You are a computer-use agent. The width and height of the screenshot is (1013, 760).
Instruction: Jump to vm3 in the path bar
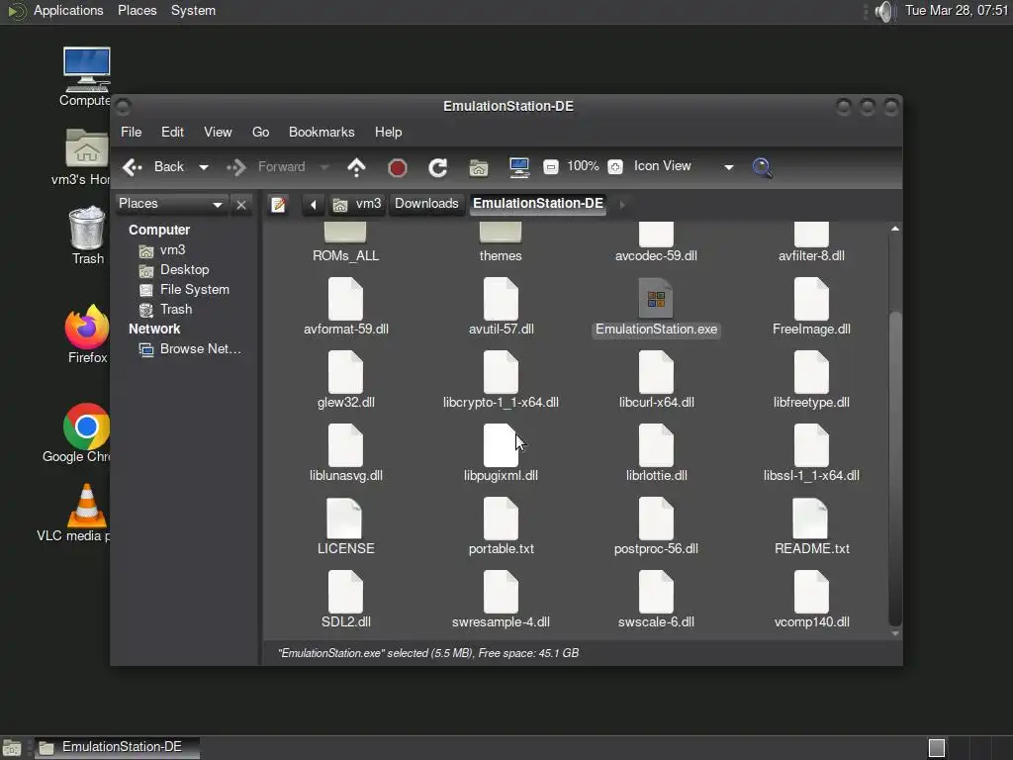coord(357,204)
